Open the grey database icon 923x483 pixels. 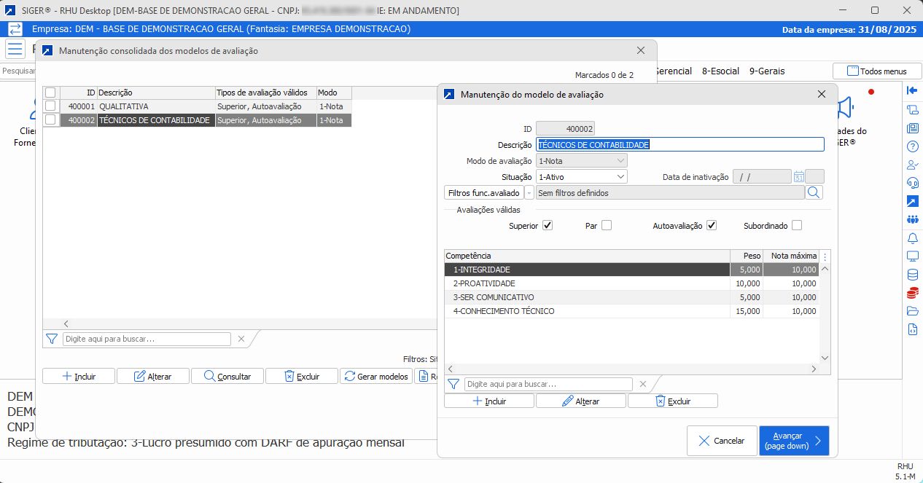pos(912,275)
